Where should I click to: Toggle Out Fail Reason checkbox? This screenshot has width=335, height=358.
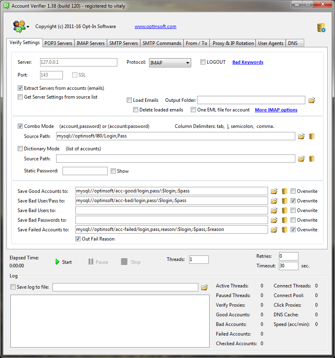(x=78, y=239)
